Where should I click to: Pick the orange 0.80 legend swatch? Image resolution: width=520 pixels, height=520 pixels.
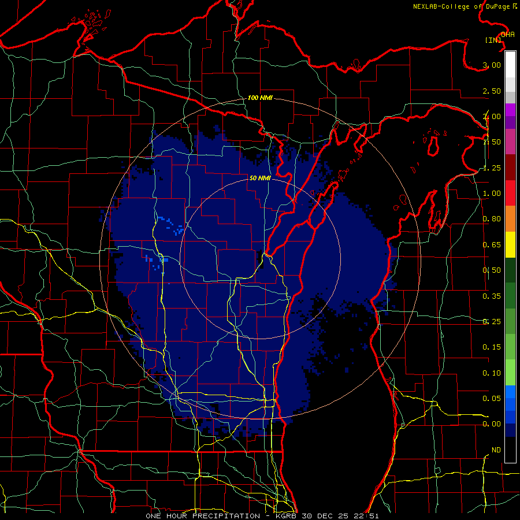coord(510,218)
